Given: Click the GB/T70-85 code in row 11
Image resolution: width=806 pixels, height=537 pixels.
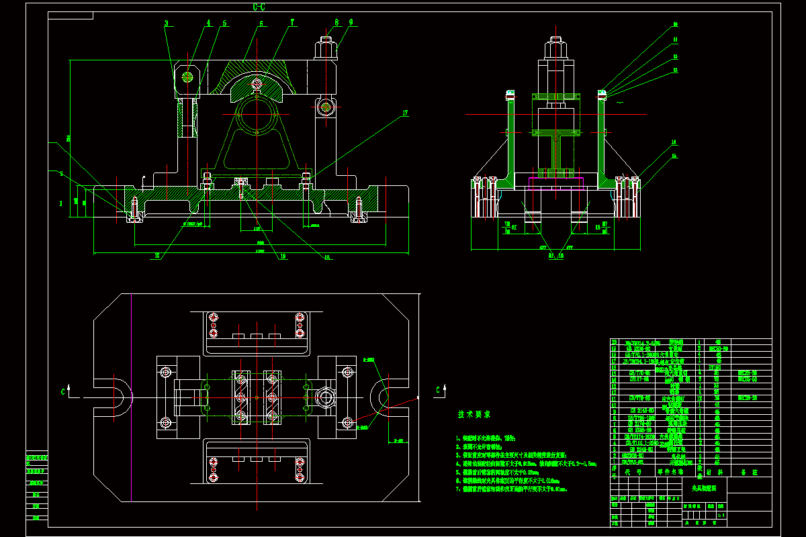Looking at the screenshot, I should pyautogui.click(x=640, y=398).
